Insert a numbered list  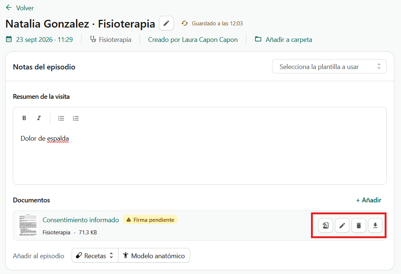[x=76, y=118]
